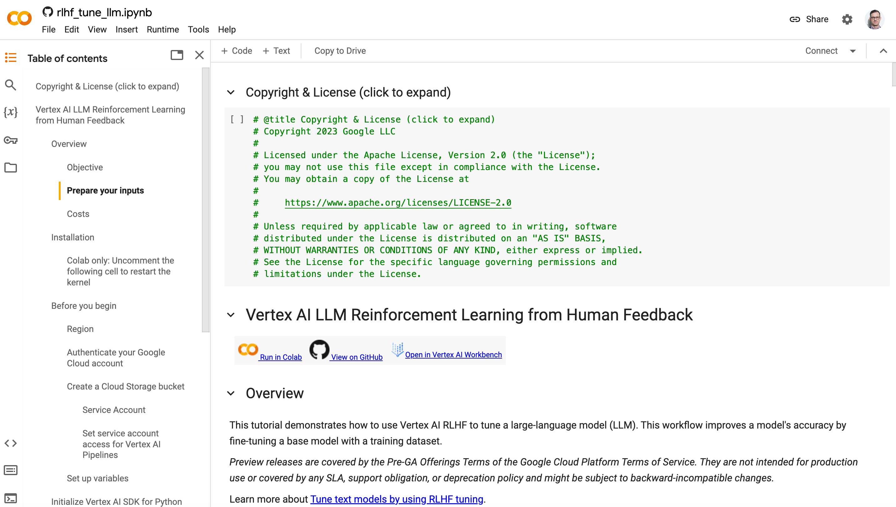
Task: Click the Vertex AI Workbench logo icon
Action: [397, 349]
